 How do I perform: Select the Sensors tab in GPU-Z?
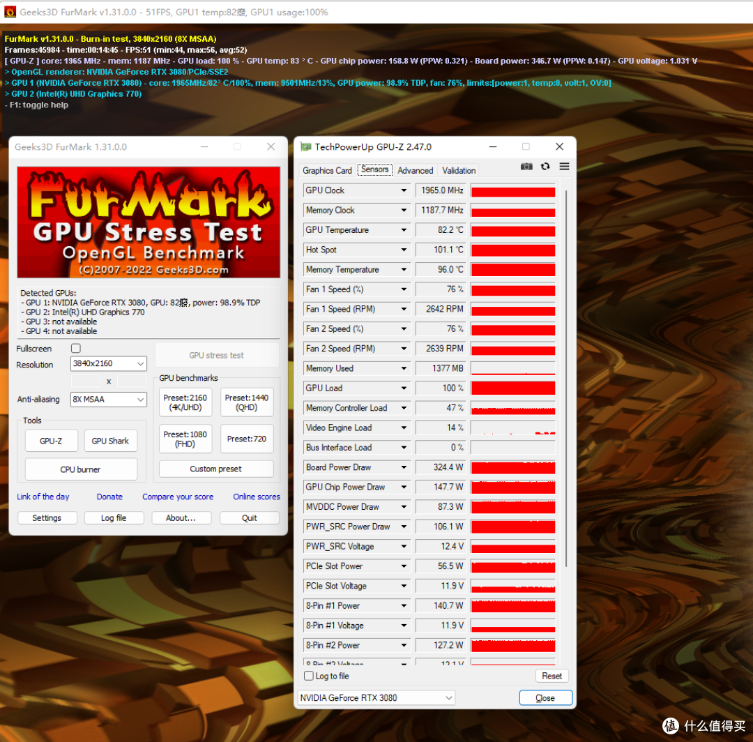(x=374, y=169)
